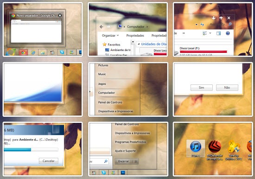Collapse the Unidades de Disco group triangle
Viewport: 255px width, 179px height.
pos(139,44)
